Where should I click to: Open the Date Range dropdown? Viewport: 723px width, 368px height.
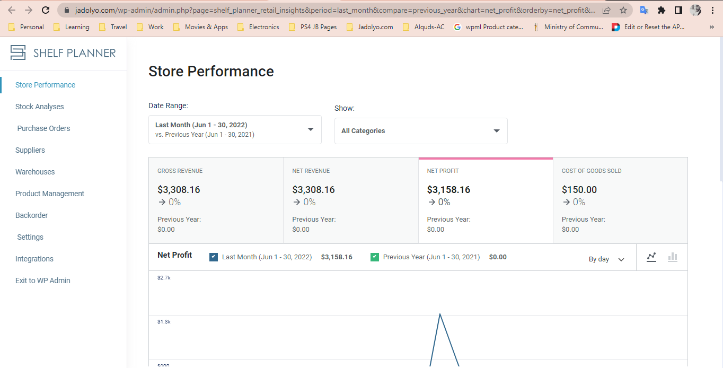point(235,129)
